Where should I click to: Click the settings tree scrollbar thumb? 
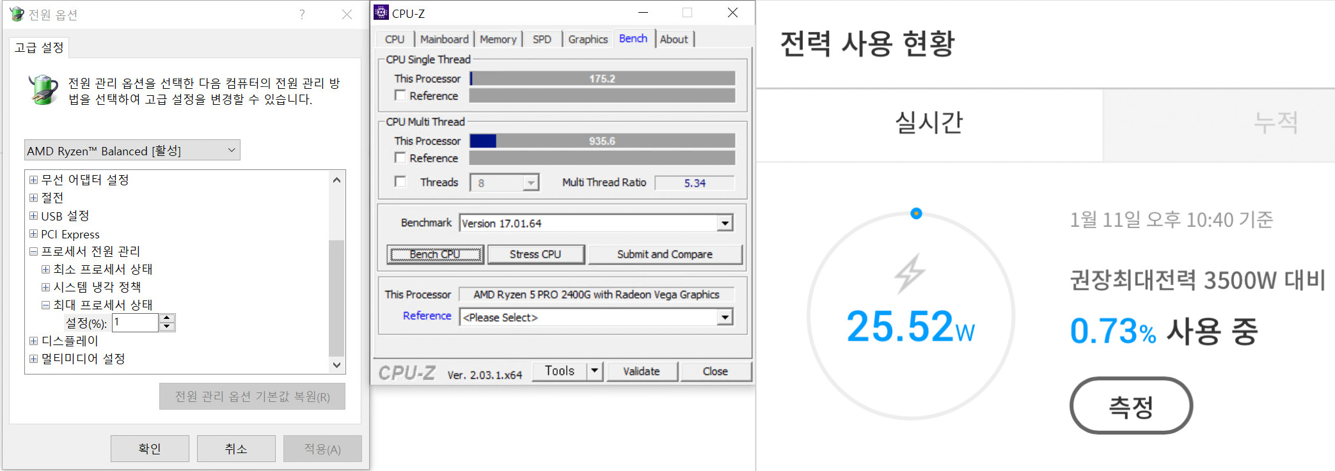coord(336,298)
